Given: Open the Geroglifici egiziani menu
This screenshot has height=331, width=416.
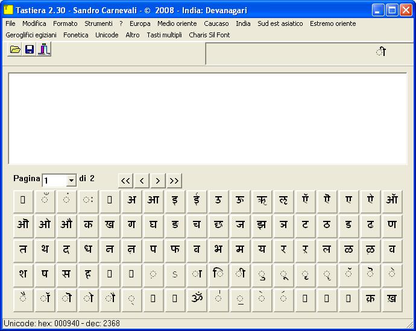Looking at the screenshot, I should click(x=31, y=35).
